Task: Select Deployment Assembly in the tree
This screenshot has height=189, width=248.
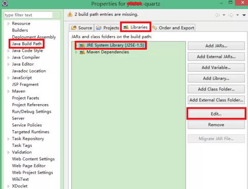Action: pyautogui.click(x=34, y=37)
